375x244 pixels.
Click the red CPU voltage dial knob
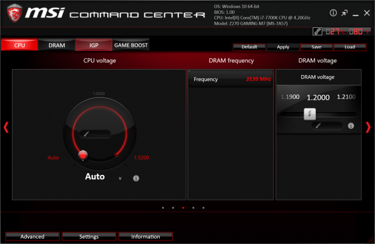pos(83,155)
